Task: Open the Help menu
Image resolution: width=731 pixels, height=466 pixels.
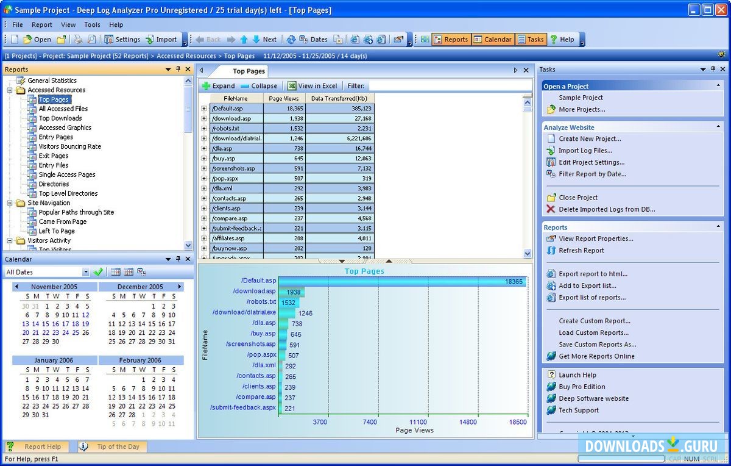Action: [x=116, y=24]
